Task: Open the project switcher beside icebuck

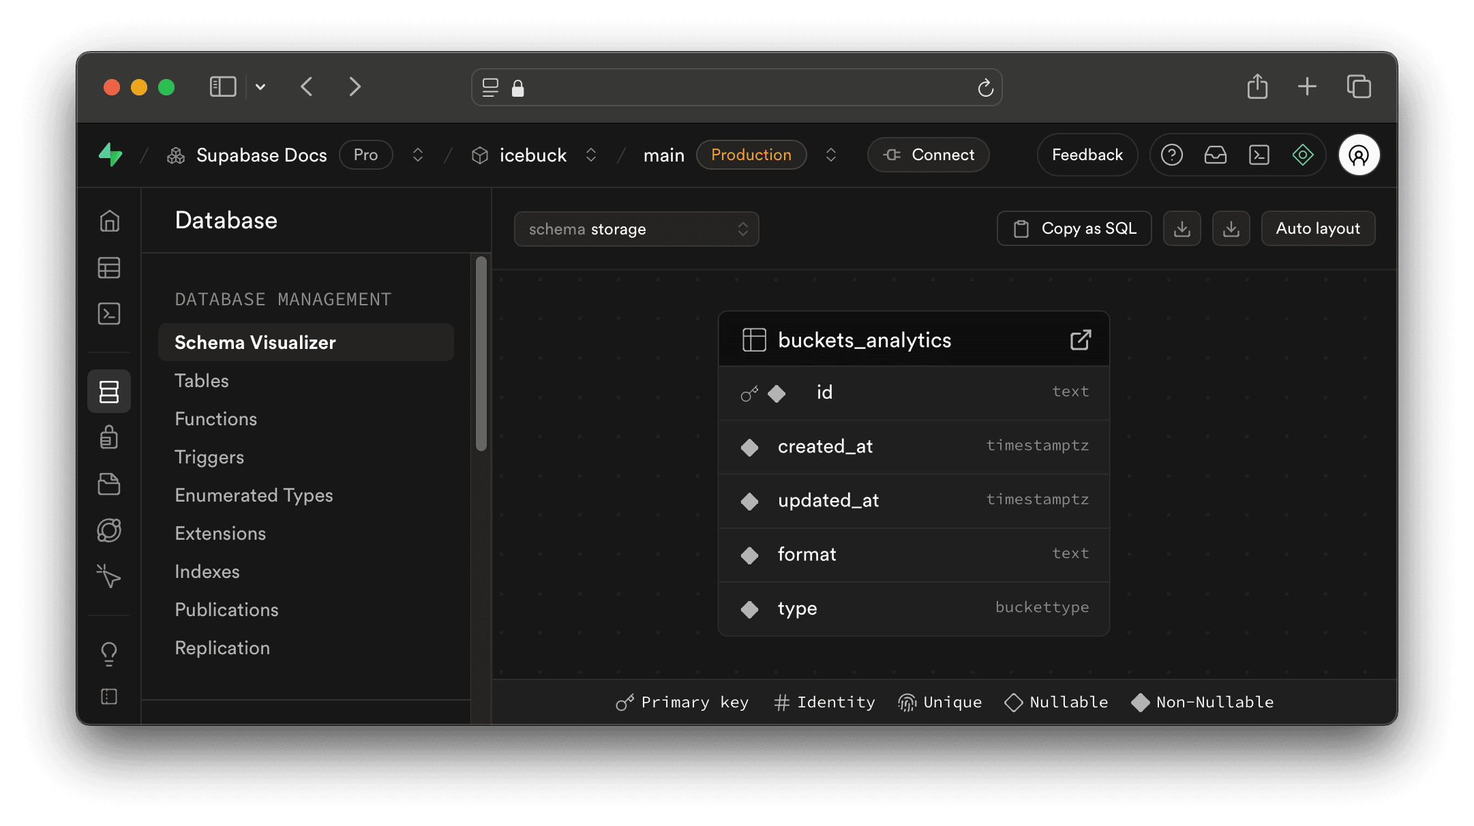Action: 591,155
